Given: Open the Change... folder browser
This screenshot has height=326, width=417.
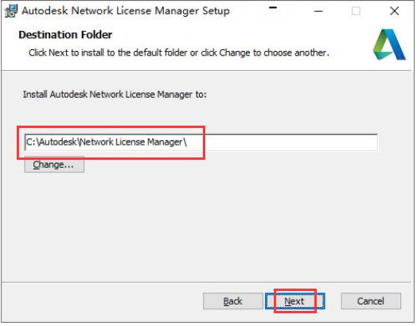Looking at the screenshot, I should point(55,165).
